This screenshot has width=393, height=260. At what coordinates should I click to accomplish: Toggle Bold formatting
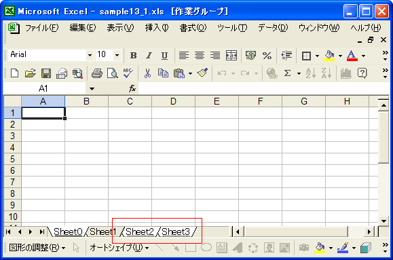click(x=133, y=56)
